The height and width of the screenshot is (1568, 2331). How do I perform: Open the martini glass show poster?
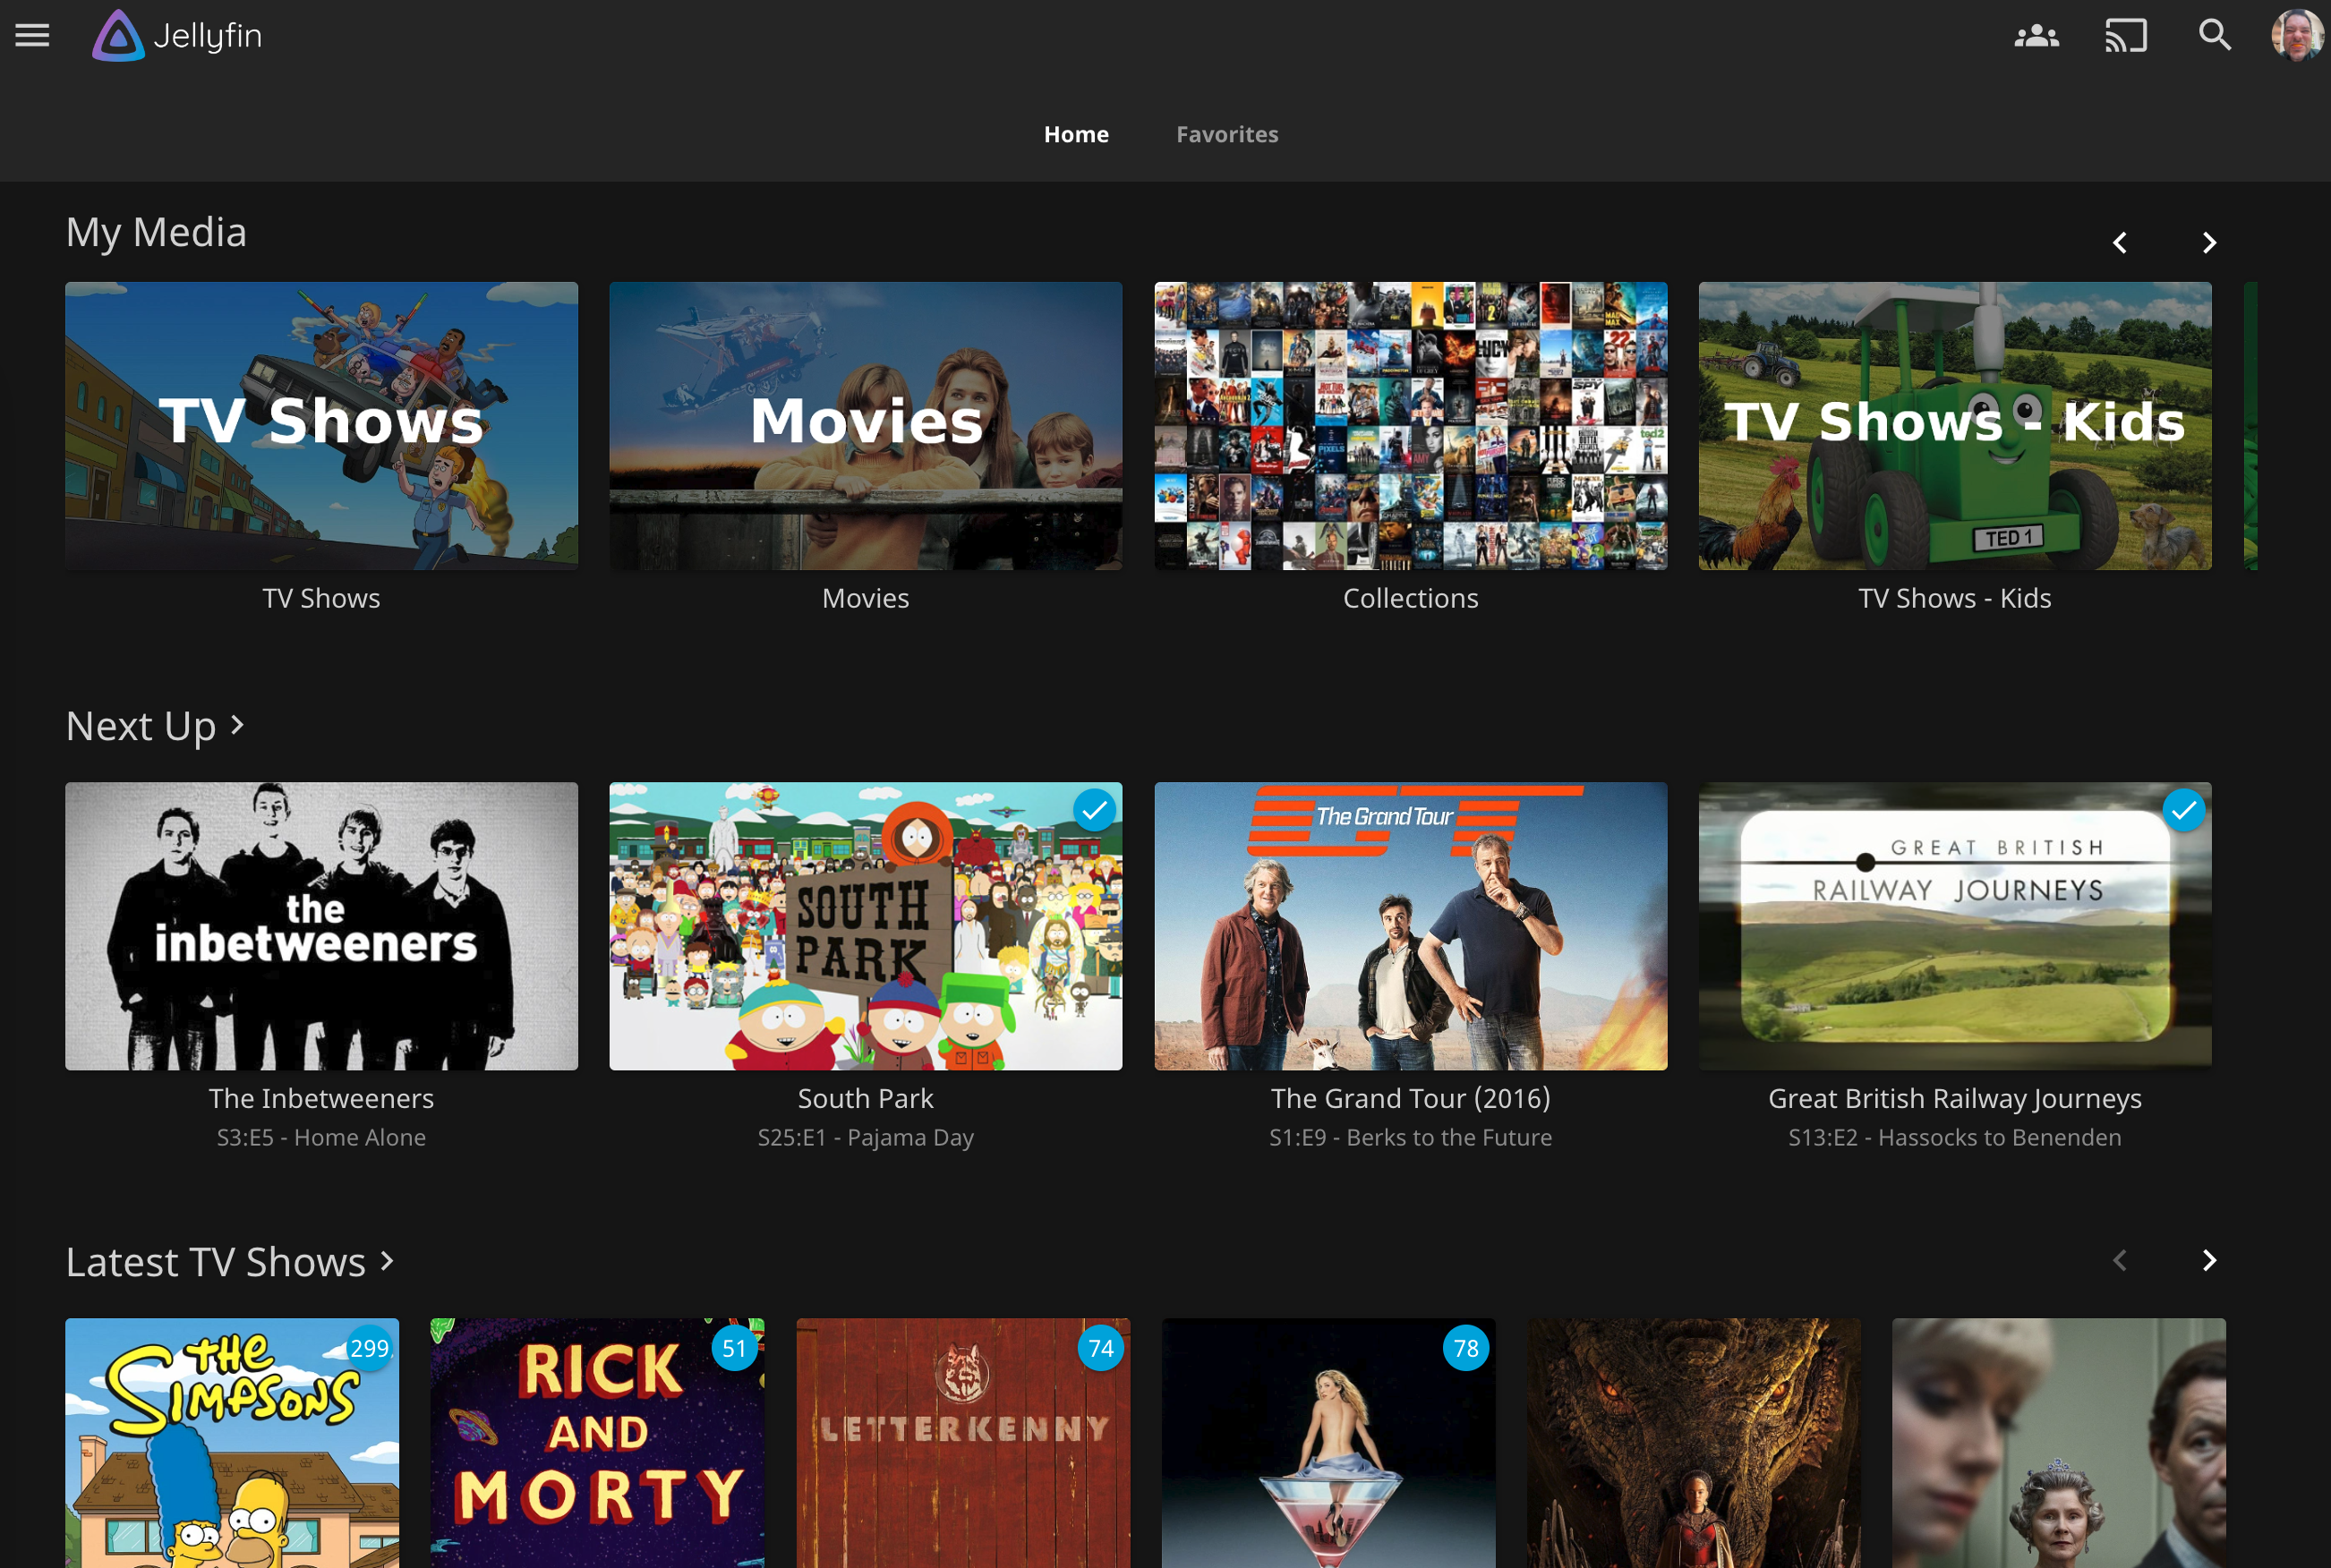click(1328, 1443)
